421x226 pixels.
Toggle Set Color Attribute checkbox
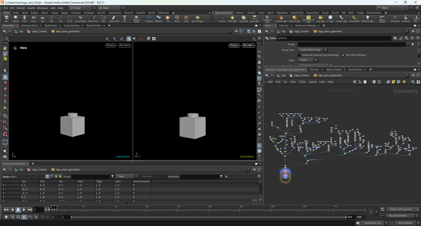343,55
